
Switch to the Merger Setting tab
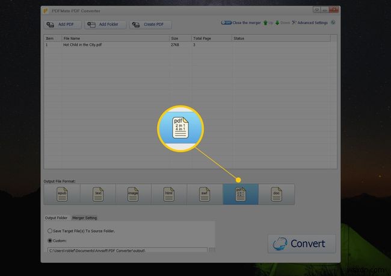tap(84, 218)
